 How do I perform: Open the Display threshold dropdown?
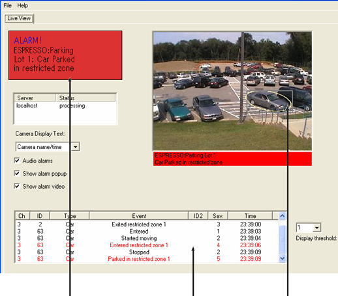click(316, 228)
